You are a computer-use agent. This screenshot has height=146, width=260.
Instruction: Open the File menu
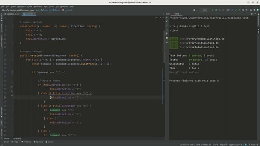click(x=2, y=6)
